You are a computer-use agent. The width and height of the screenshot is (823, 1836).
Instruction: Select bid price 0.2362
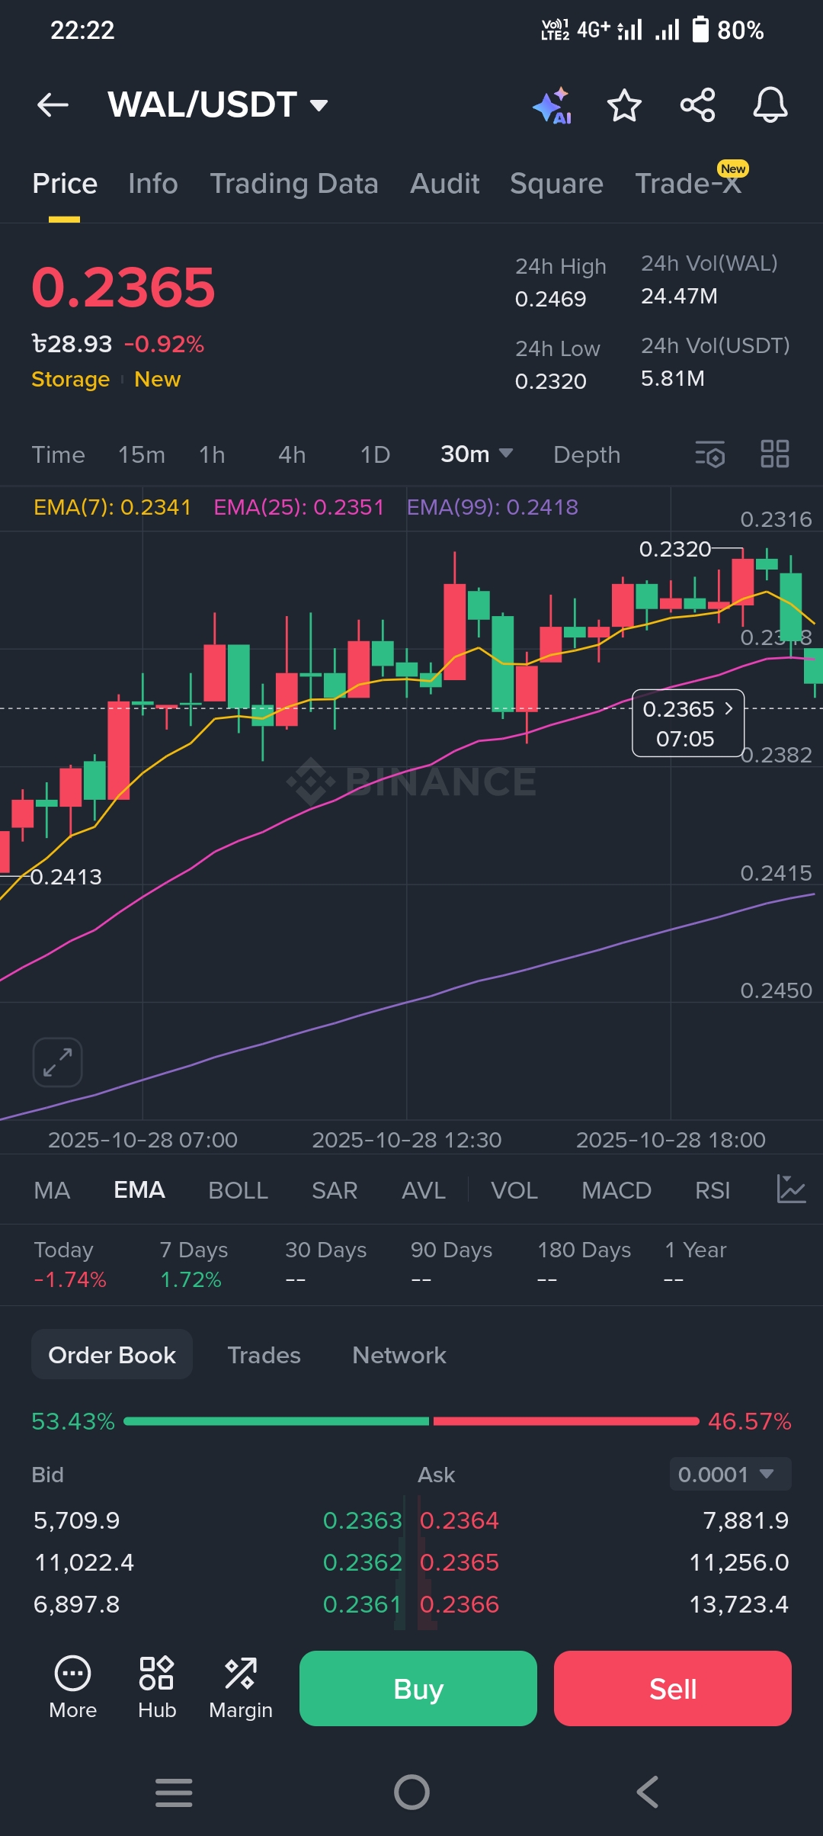(362, 1562)
